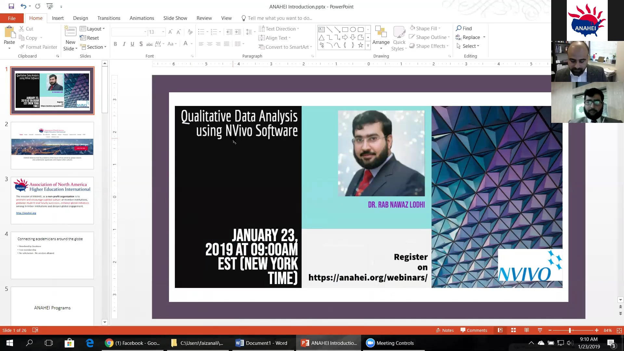Start slideshow from beginning icon in title bar
The height and width of the screenshot is (351, 624).
pyautogui.click(x=50, y=6)
